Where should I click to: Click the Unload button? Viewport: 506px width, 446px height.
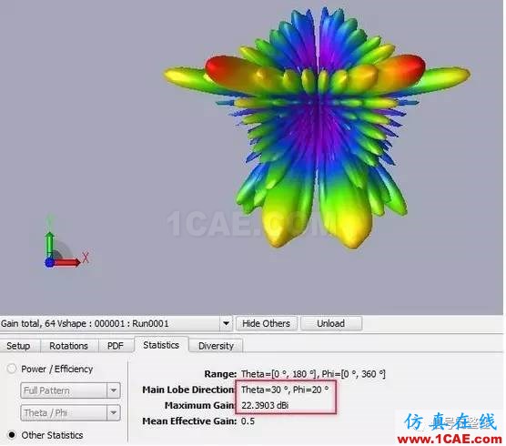[330, 323]
